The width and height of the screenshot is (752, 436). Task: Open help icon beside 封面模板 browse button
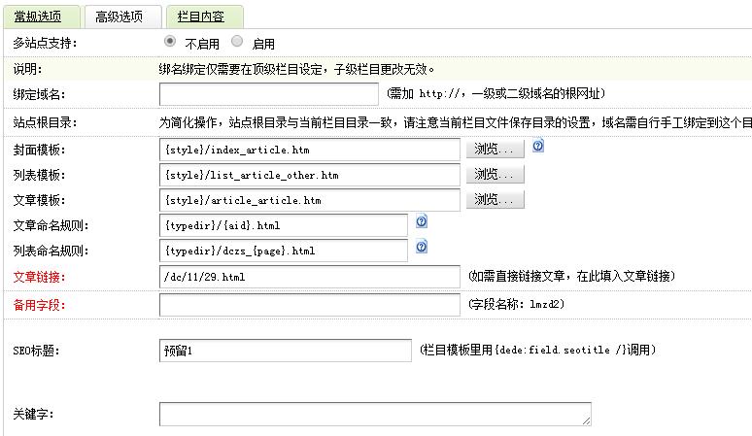[x=538, y=146]
